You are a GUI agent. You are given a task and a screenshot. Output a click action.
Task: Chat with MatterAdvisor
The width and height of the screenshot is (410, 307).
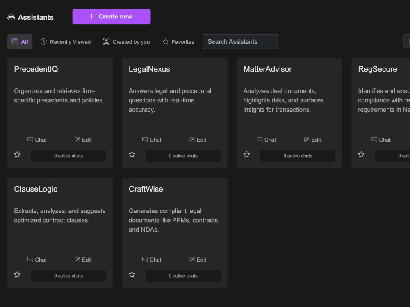[266, 140]
